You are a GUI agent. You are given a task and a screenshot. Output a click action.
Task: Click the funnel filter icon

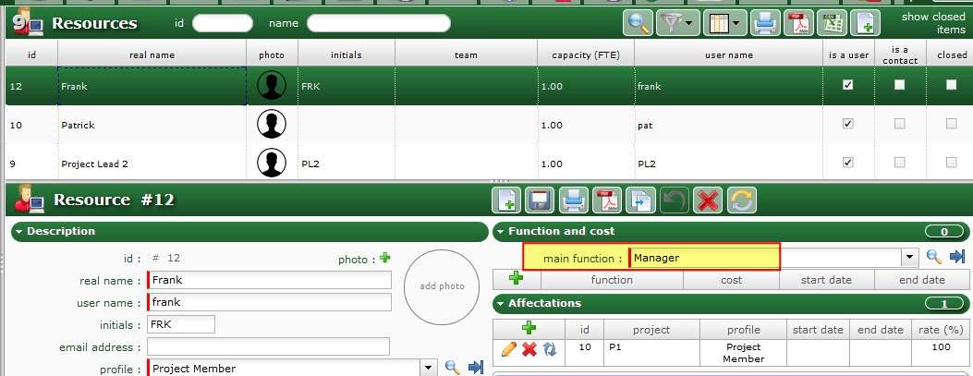[x=672, y=24]
